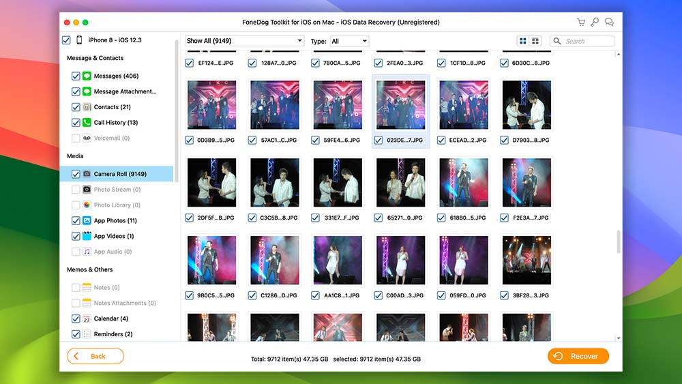The image size is (682, 384).
Task: Select Camera Roll (9149) category
Action: pos(117,174)
